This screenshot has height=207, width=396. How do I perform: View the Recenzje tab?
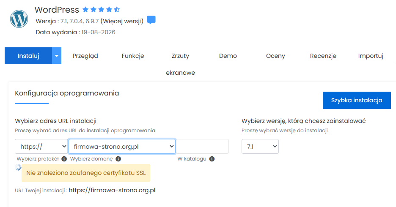[323, 56]
